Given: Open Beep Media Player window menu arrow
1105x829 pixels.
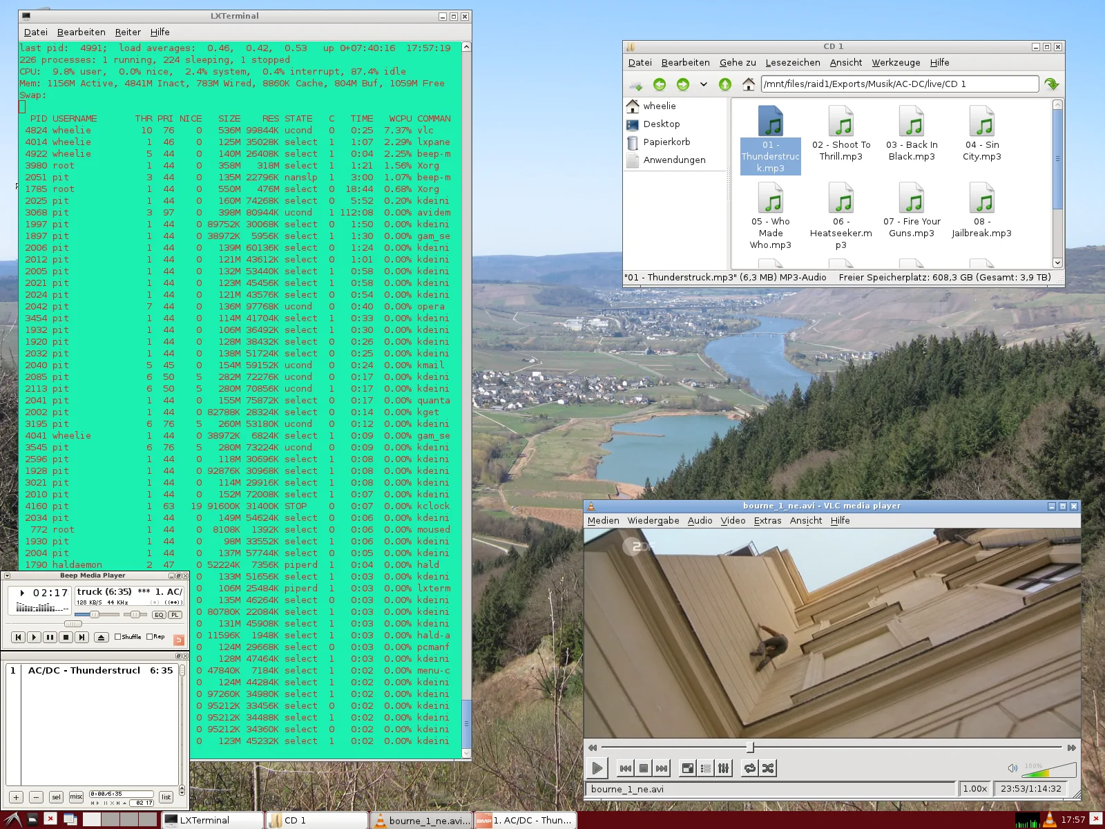Looking at the screenshot, I should pyautogui.click(x=7, y=575).
